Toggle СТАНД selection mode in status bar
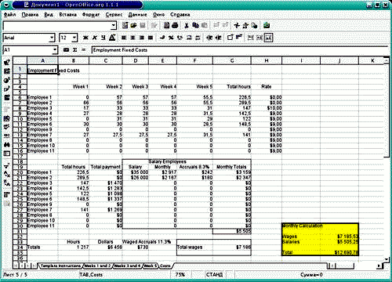Screen dimensions: 392x282 214,274
